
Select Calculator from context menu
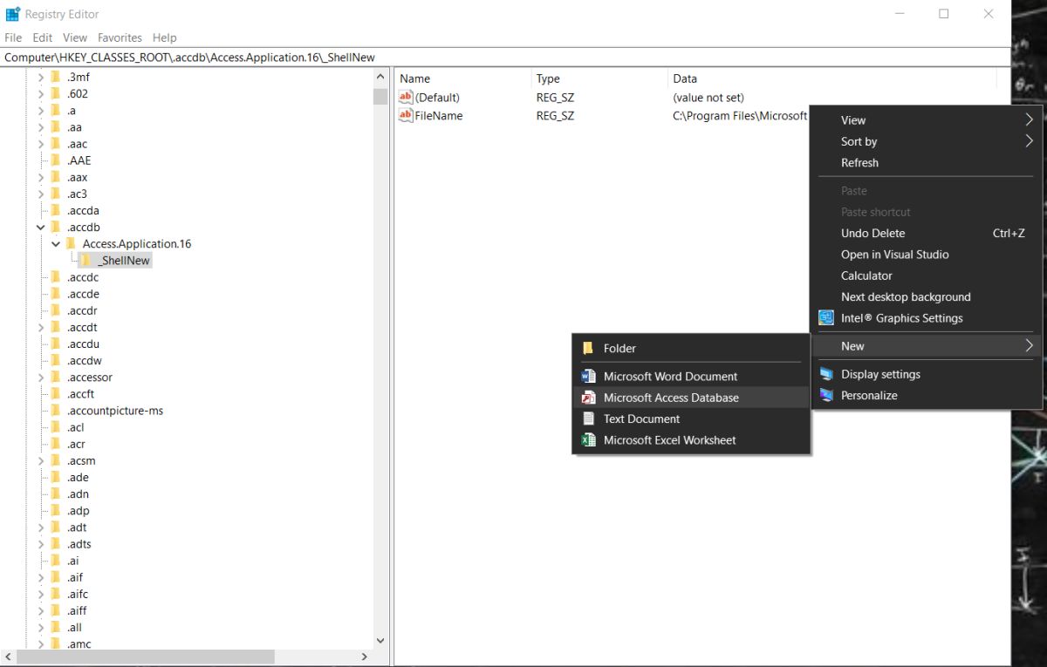(927, 276)
